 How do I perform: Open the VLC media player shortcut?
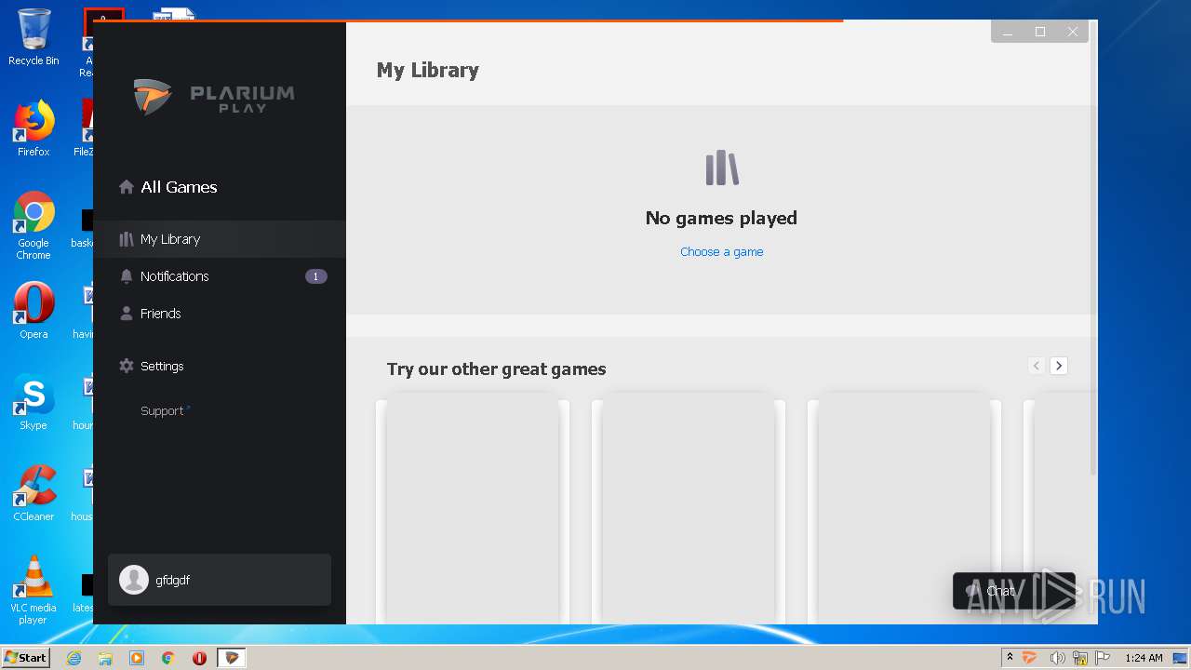33,590
